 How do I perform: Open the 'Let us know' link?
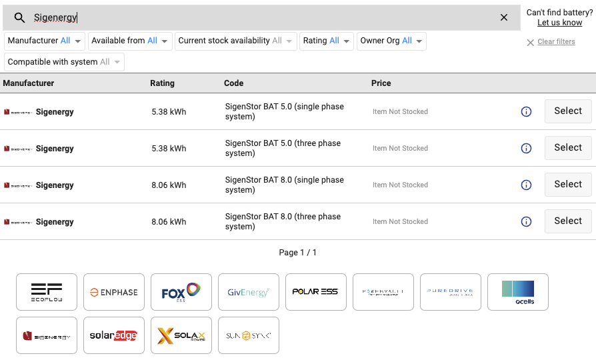(559, 23)
